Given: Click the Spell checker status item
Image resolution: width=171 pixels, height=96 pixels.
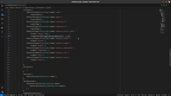Looking at the screenshot, I should 158,95.
